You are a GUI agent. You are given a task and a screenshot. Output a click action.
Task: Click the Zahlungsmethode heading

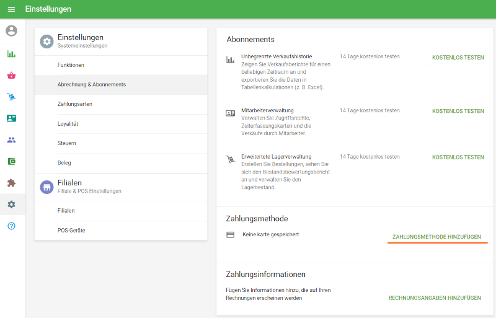tap(257, 219)
